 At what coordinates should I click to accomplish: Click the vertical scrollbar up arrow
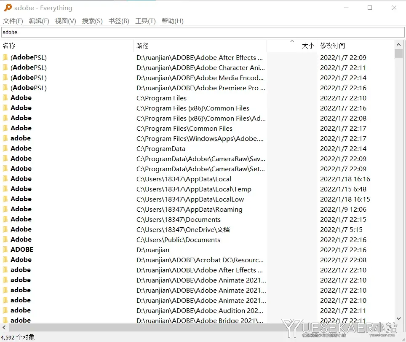point(399,45)
